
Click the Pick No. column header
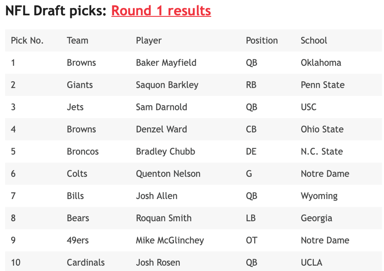coord(27,41)
